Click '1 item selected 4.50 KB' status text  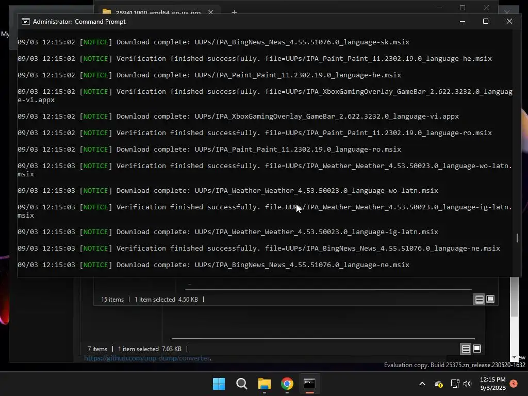[166, 300]
